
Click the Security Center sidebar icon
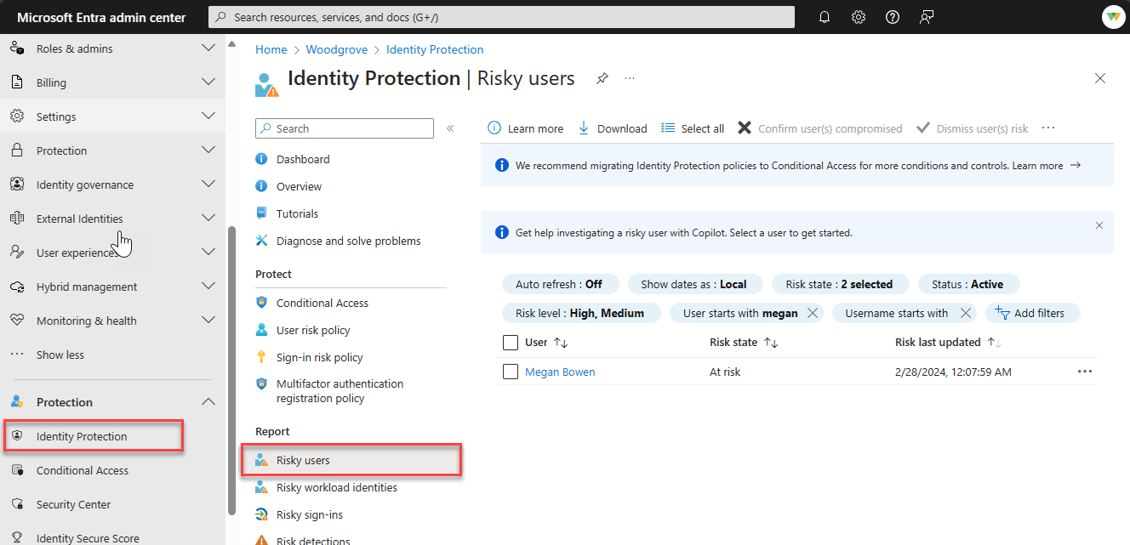pos(17,504)
